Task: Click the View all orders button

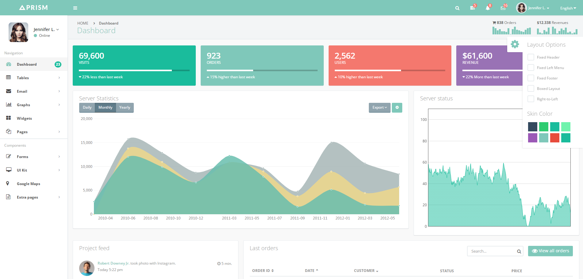Action: point(550,251)
